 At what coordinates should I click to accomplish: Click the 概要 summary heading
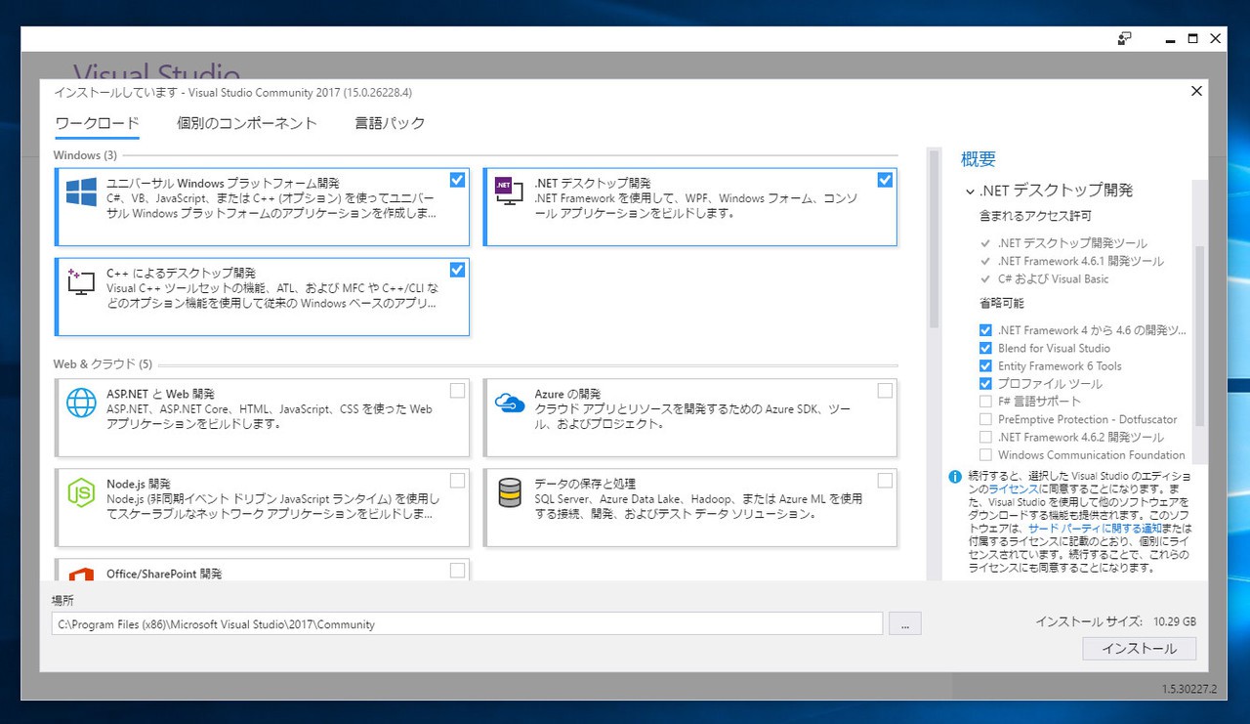[x=979, y=159]
